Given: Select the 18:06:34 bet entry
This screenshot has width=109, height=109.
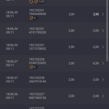Looking at the screenshot, I should (53, 31).
